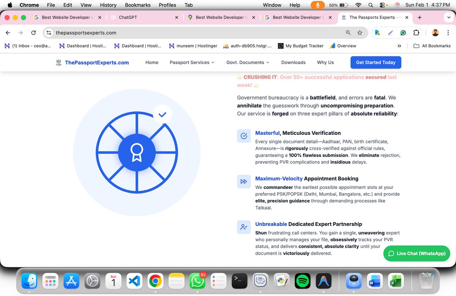Click the Chrome profile avatar

tap(435, 33)
